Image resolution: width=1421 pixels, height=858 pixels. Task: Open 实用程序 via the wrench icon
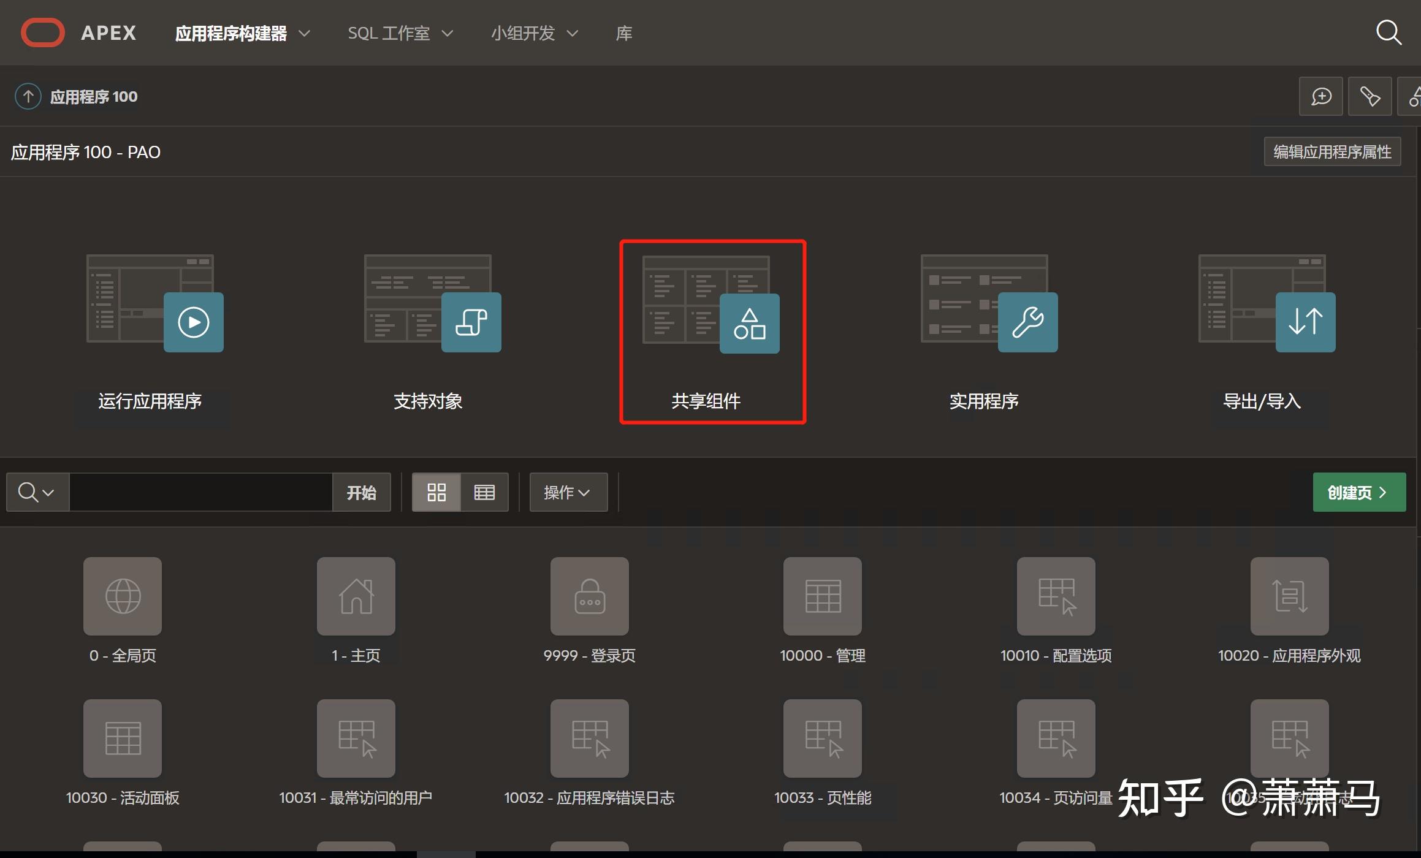tap(1027, 322)
